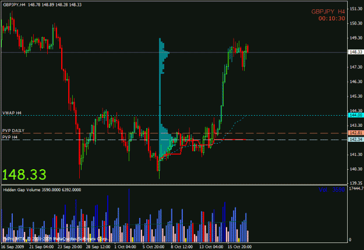Click the 13 Oct 04:00 time label

(211, 247)
